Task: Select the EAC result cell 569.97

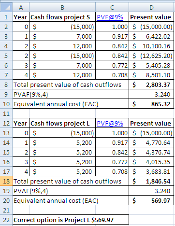Action: tap(151, 200)
